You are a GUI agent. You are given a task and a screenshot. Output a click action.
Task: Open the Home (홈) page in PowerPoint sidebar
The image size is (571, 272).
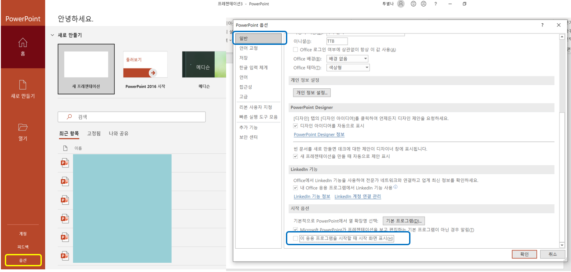[22, 47]
